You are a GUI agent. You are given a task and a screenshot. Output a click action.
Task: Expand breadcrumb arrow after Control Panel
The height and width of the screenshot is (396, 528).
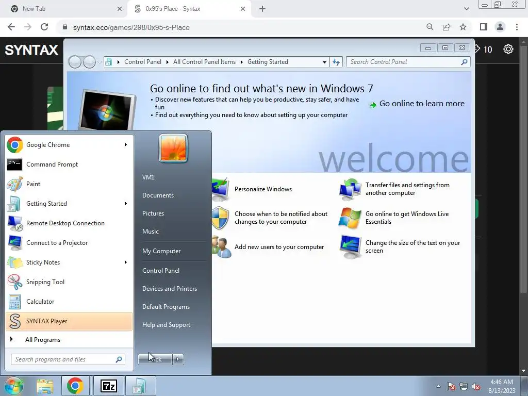coord(168,62)
